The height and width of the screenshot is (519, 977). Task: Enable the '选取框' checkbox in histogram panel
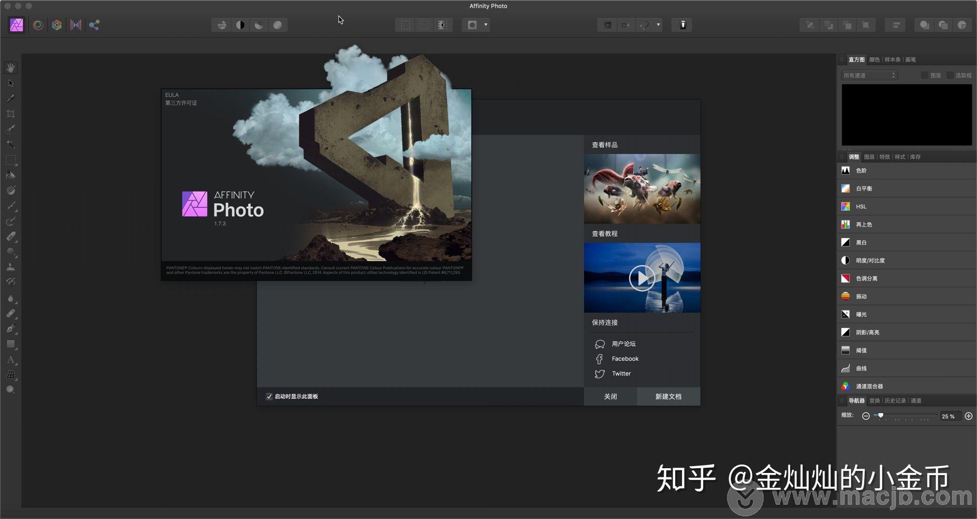pos(950,76)
